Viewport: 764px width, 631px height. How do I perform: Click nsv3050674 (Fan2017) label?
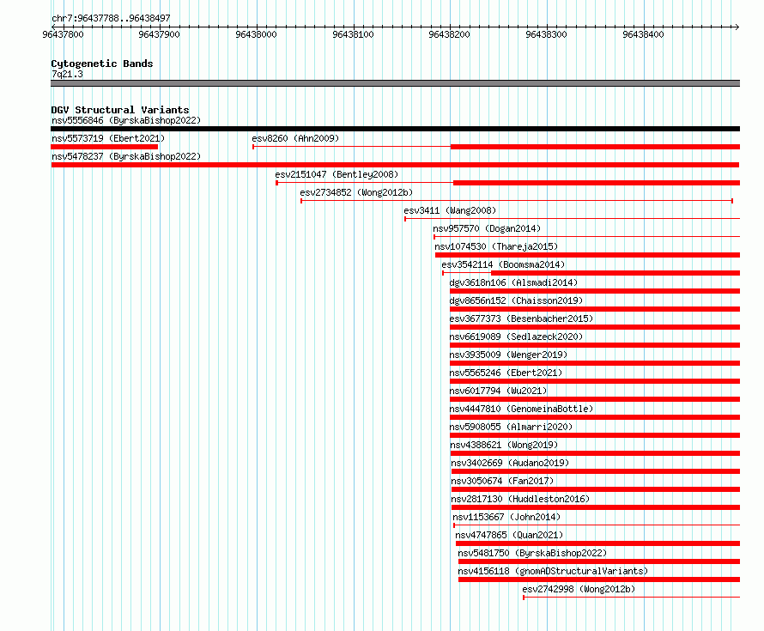[502, 481]
